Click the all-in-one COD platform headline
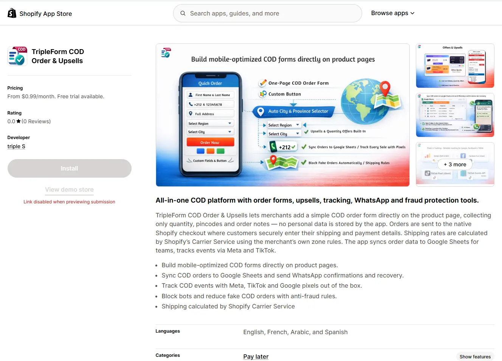The image size is (502, 361). click(x=317, y=200)
